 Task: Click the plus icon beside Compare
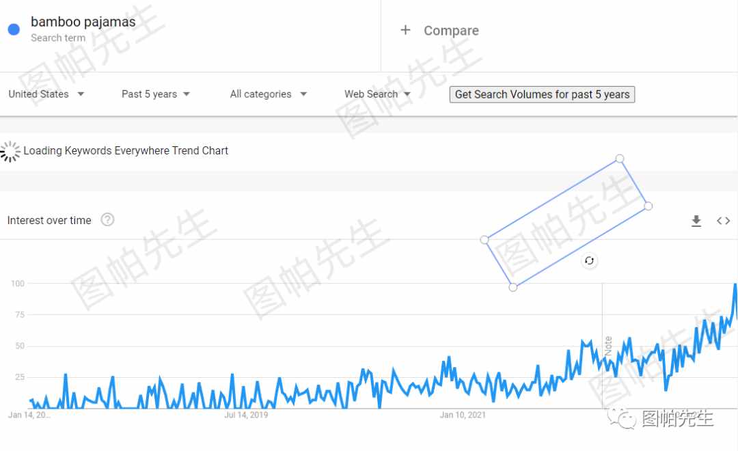pyautogui.click(x=405, y=30)
